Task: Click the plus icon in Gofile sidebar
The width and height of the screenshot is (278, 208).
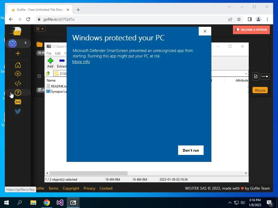Action: 18,53
